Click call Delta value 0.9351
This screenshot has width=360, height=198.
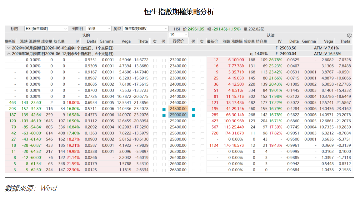(91, 60)
